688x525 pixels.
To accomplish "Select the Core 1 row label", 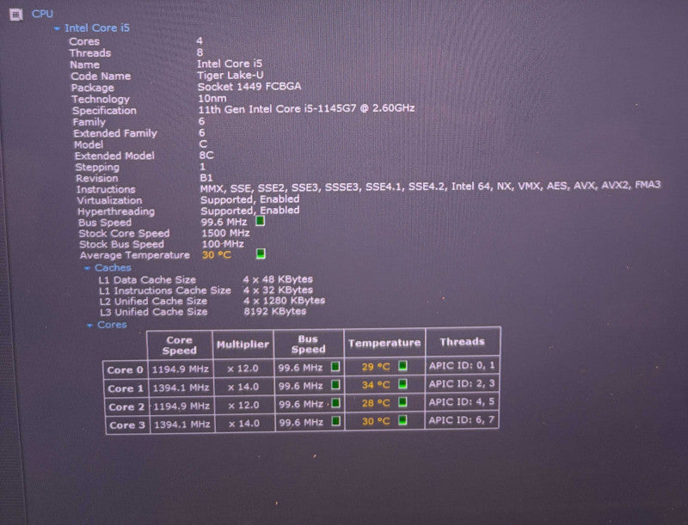I will click(126, 388).
